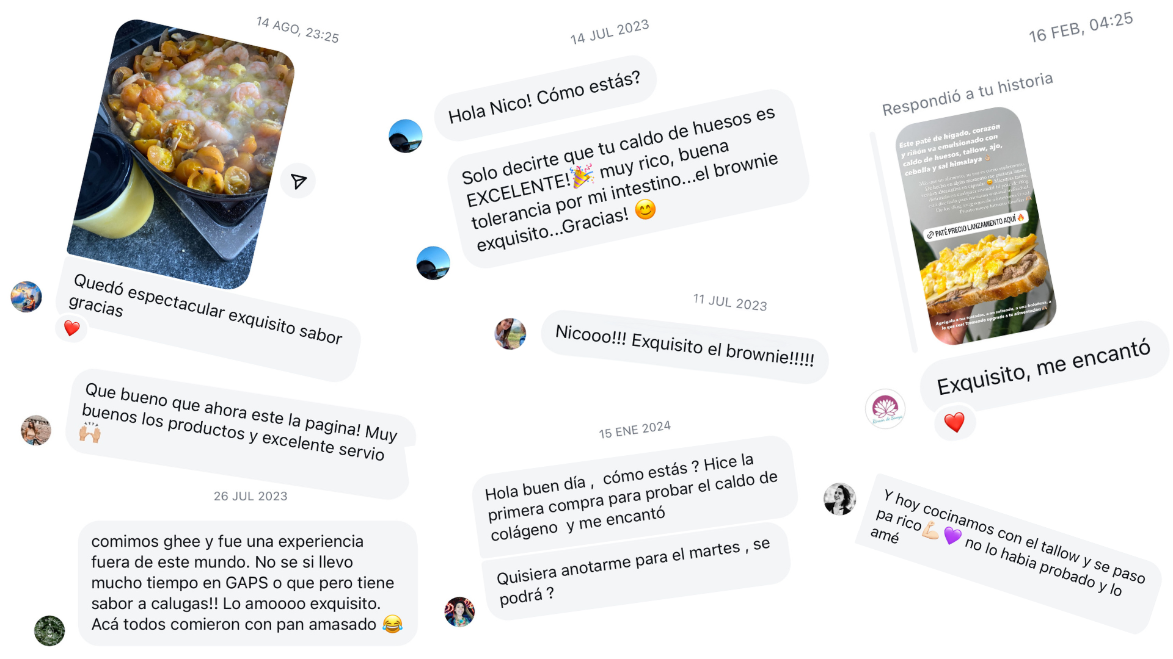Open the avatar beside 'Que bueno que ahora' message
The image size is (1173, 659).
coord(36,430)
